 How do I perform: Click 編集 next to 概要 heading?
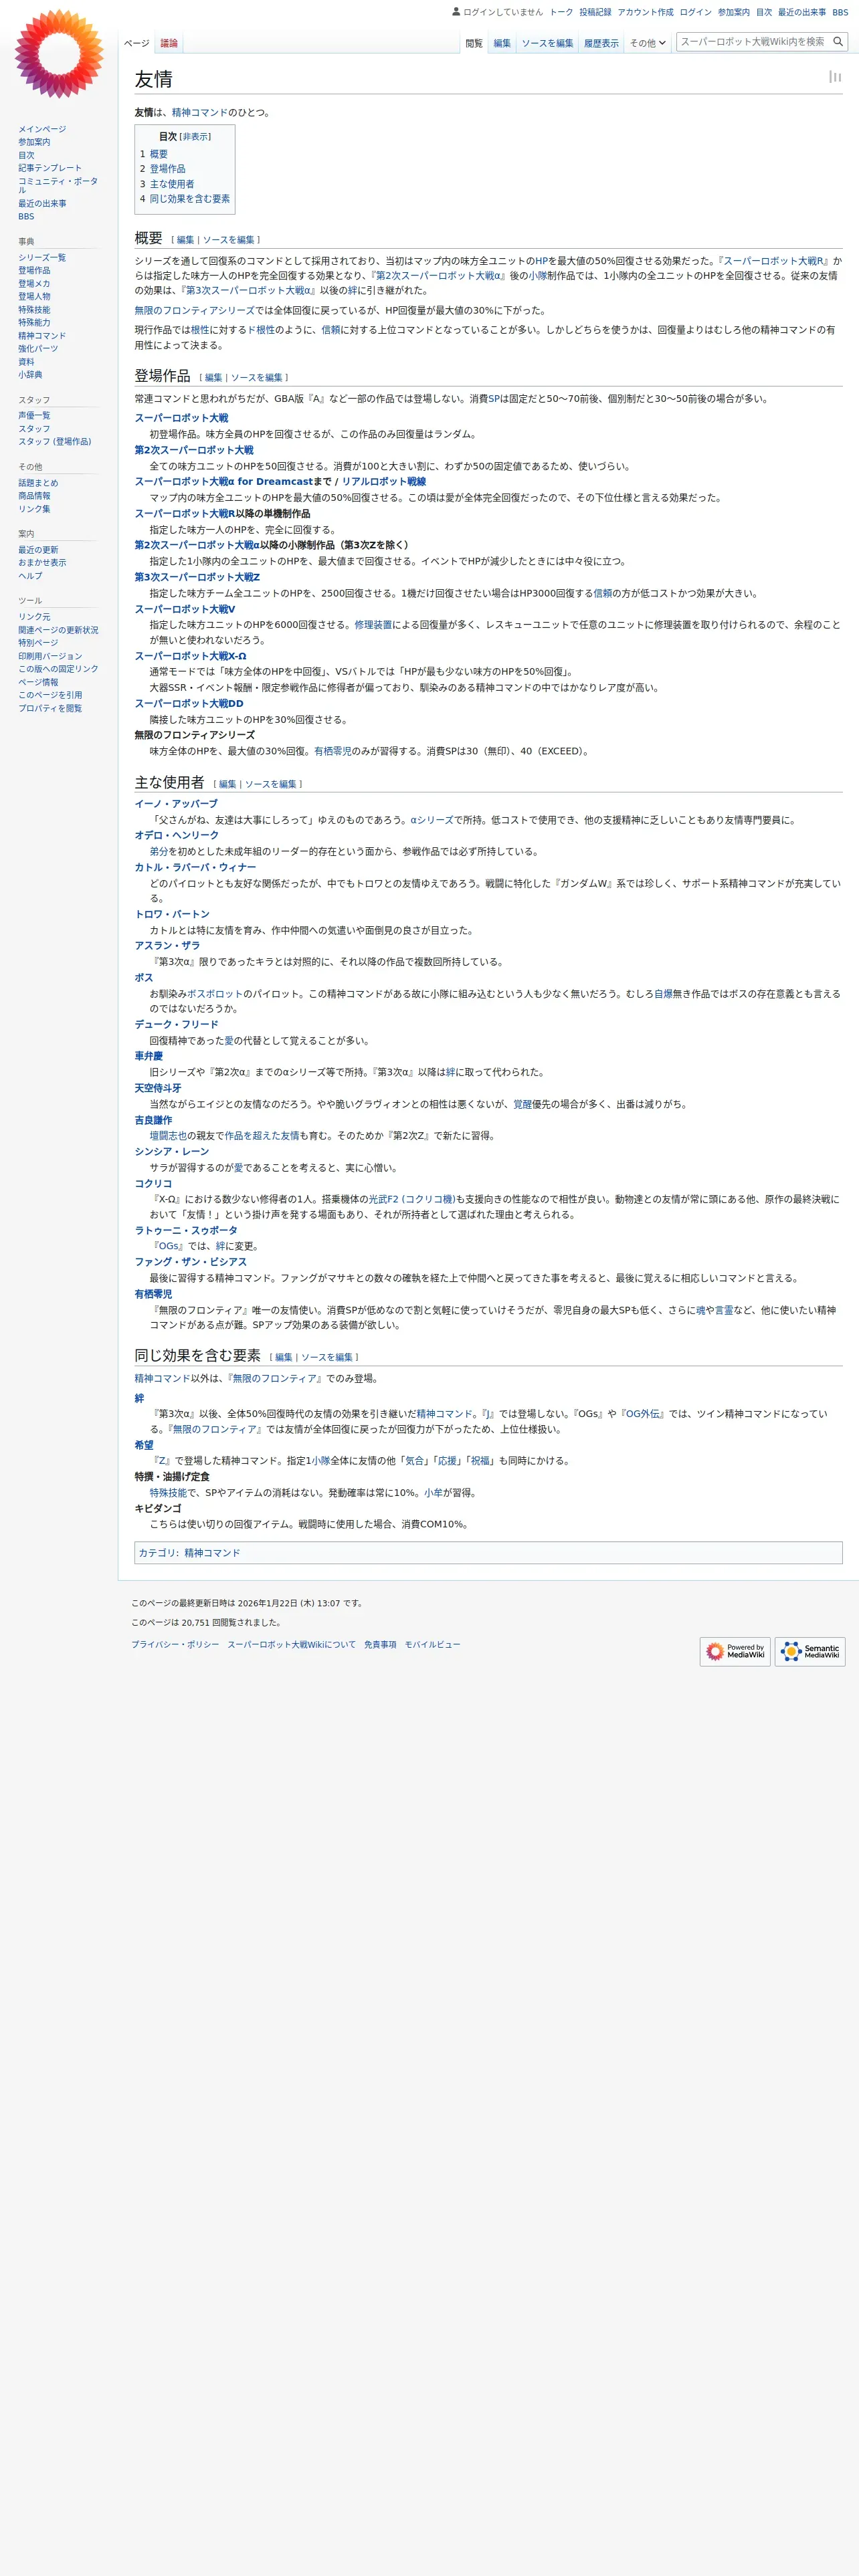coord(185,240)
